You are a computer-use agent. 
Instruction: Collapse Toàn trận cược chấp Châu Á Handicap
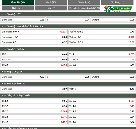(x=2, y=26)
